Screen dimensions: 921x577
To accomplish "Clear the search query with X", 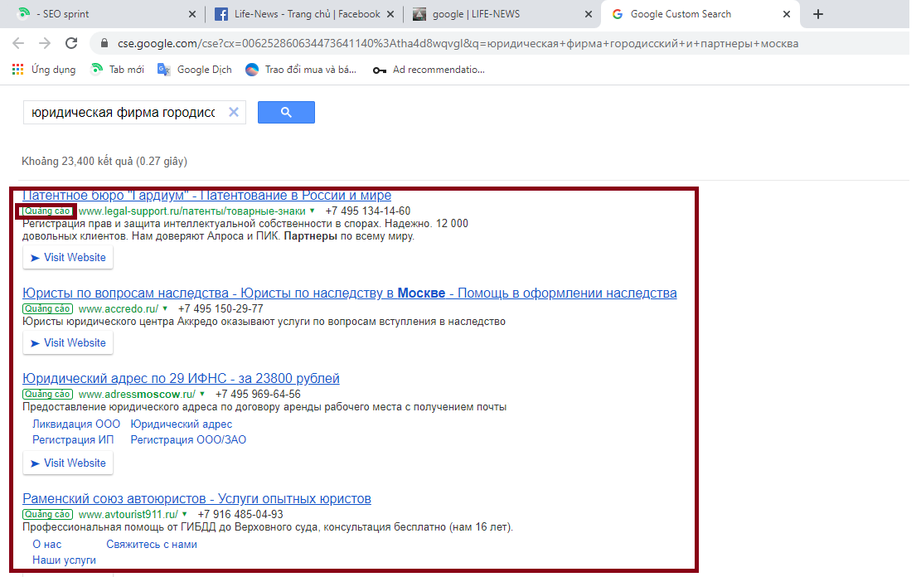I will [234, 112].
